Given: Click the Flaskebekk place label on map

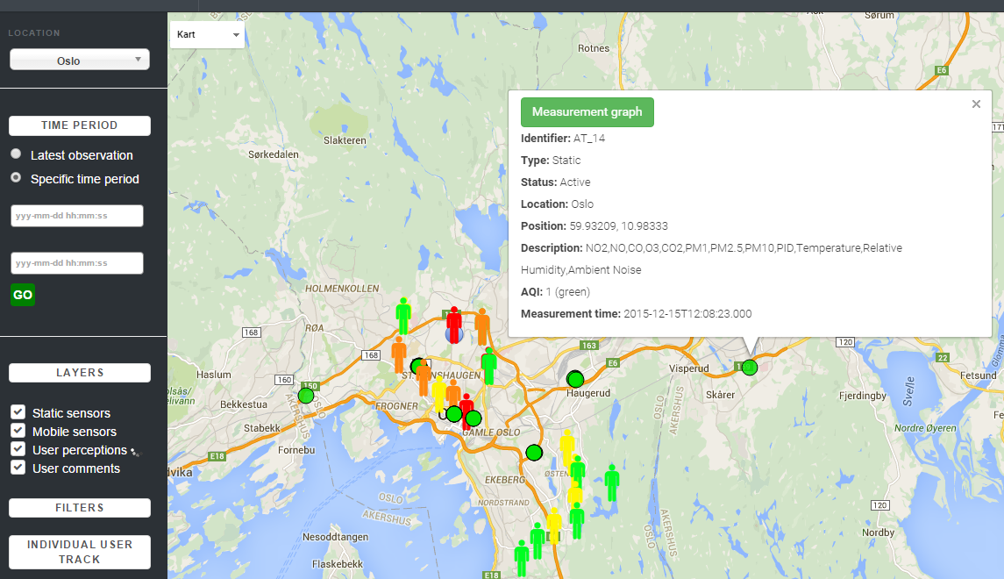Looking at the screenshot, I should pyautogui.click(x=338, y=564).
